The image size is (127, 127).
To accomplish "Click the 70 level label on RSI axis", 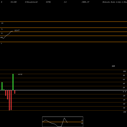I will pyautogui.click(x=2, y=29).
